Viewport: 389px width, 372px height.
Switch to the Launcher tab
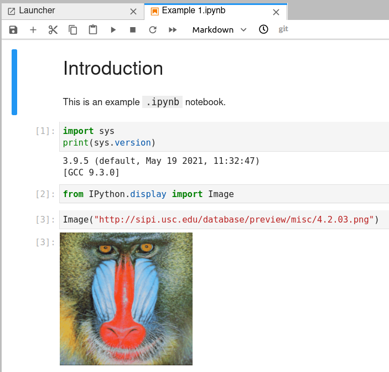[66, 11]
